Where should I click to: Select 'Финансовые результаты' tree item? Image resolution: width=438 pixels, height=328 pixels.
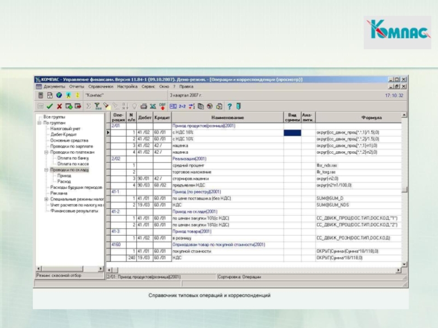pyautogui.click(x=74, y=211)
